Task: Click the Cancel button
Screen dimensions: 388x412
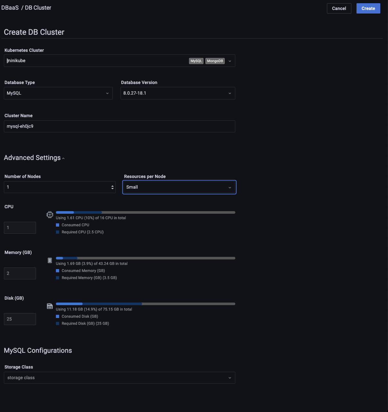Action: [339, 8]
